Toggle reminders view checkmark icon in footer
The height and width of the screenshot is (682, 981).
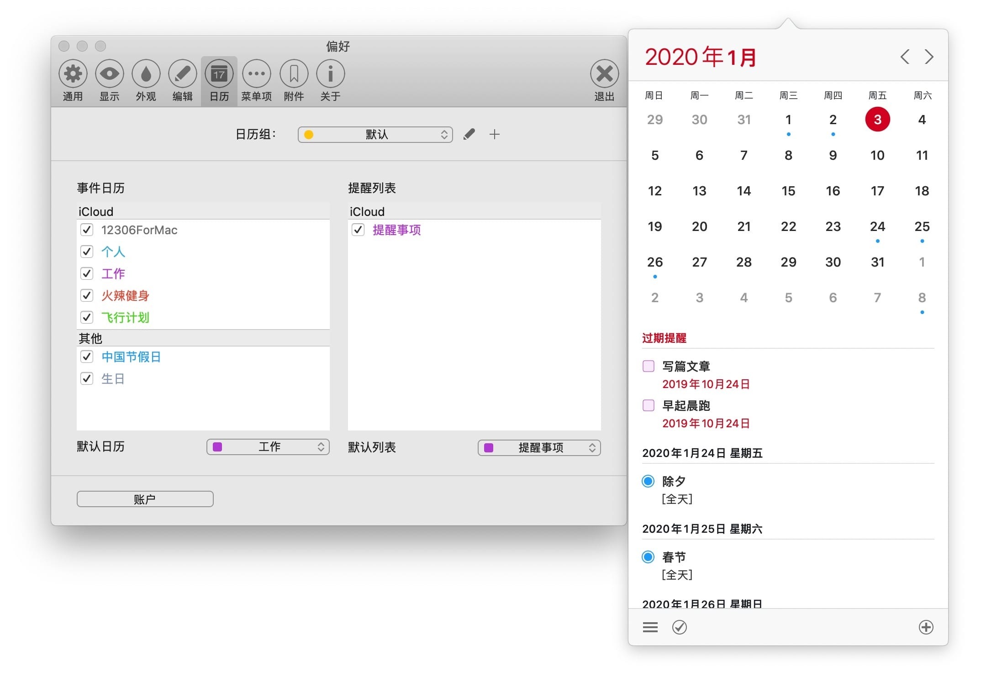(680, 627)
